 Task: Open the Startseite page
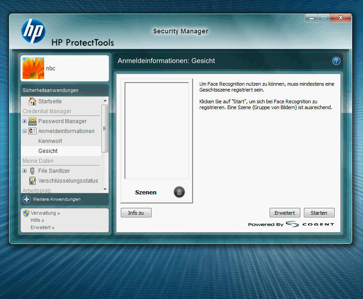(50, 101)
